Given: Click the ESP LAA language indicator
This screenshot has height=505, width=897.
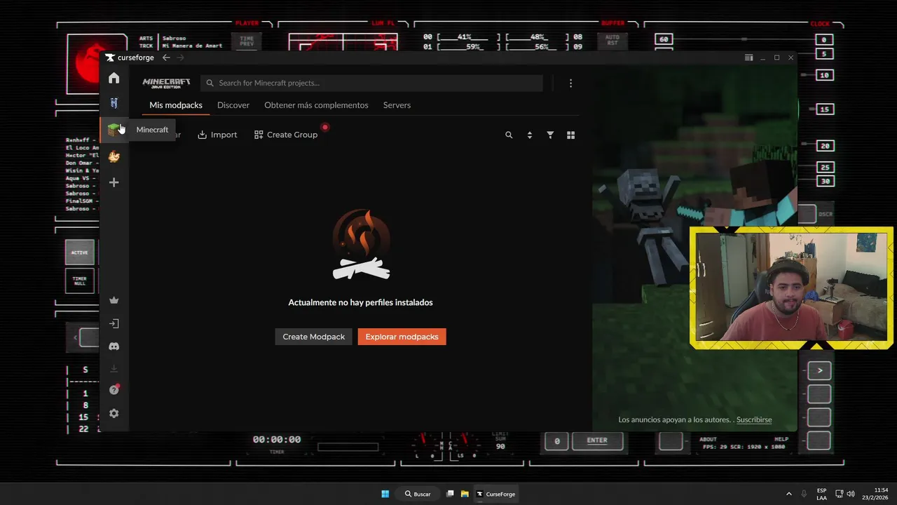Looking at the screenshot, I should click(821, 494).
